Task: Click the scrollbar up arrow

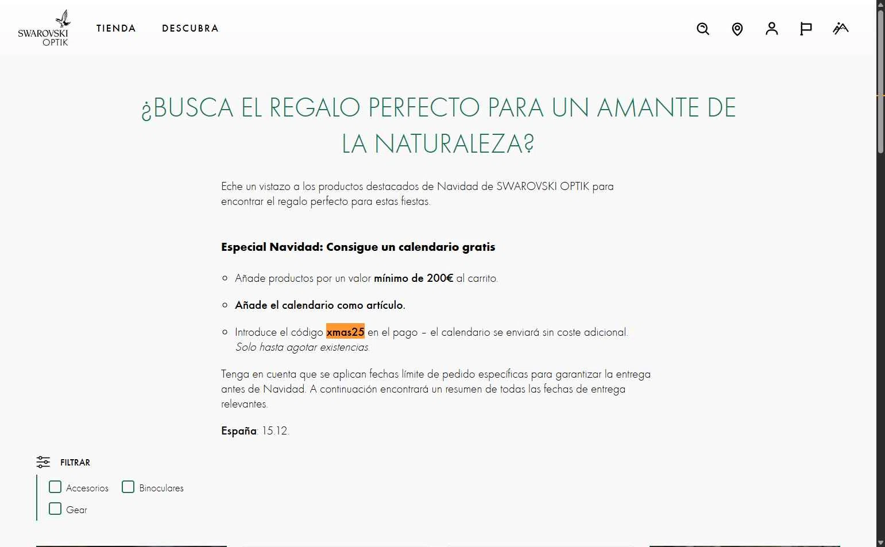Action: pyautogui.click(x=880, y=5)
